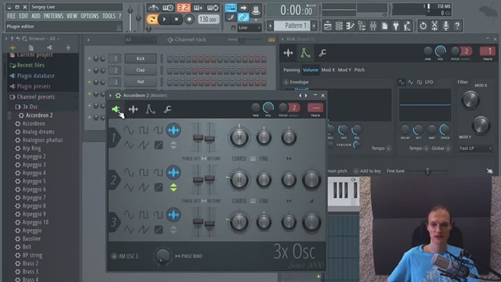Screen dimensions: 501x282
Task: Open the Fast LP filter type dropdown
Action: click(x=475, y=148)
